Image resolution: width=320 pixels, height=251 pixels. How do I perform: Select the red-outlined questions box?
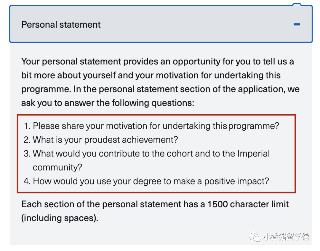tap(160, 153)
